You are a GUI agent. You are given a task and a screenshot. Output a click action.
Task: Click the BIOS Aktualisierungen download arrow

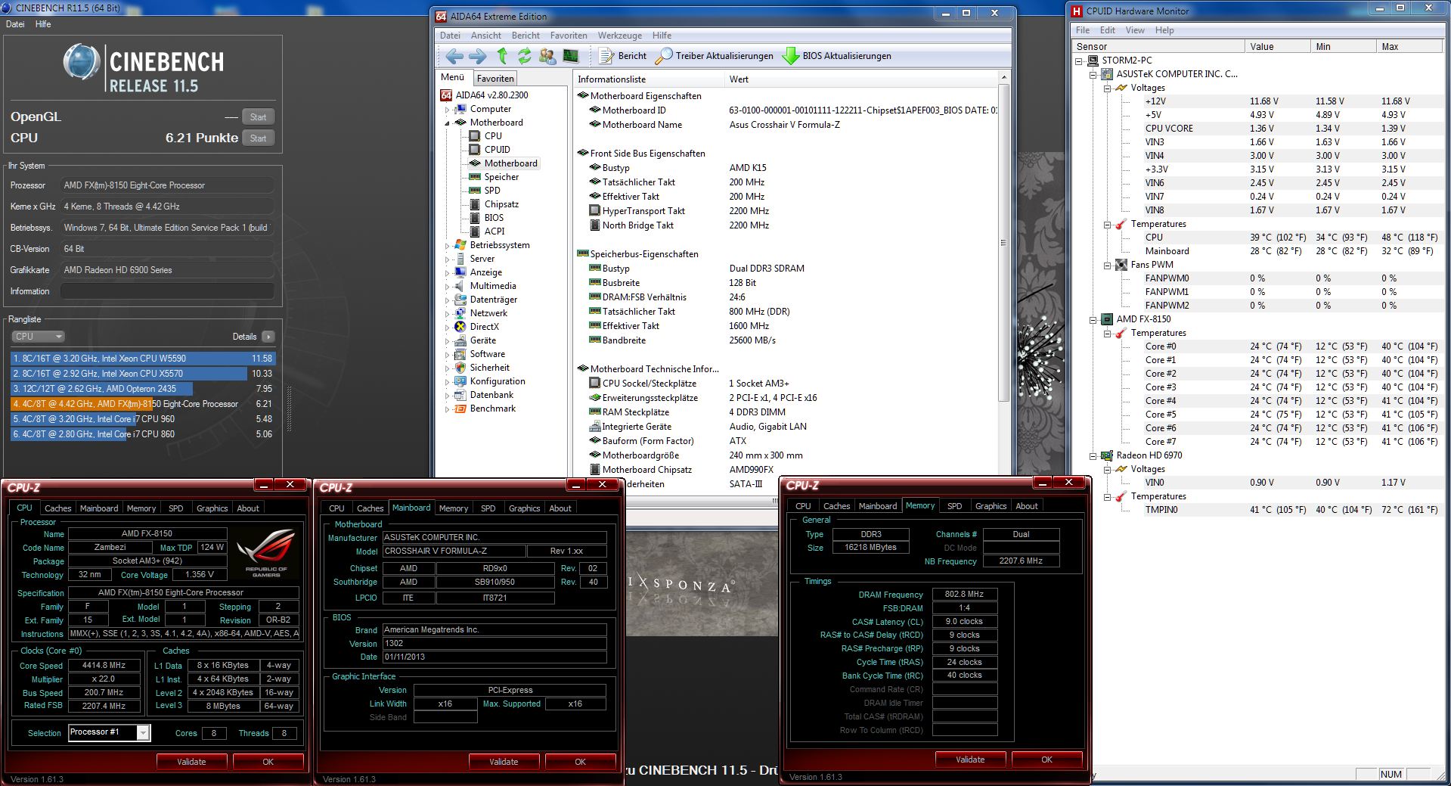click(x=791, y=56)
